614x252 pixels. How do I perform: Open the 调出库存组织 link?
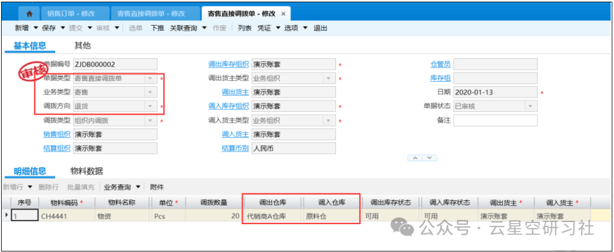pyautogui.click(x=228, y=64)
